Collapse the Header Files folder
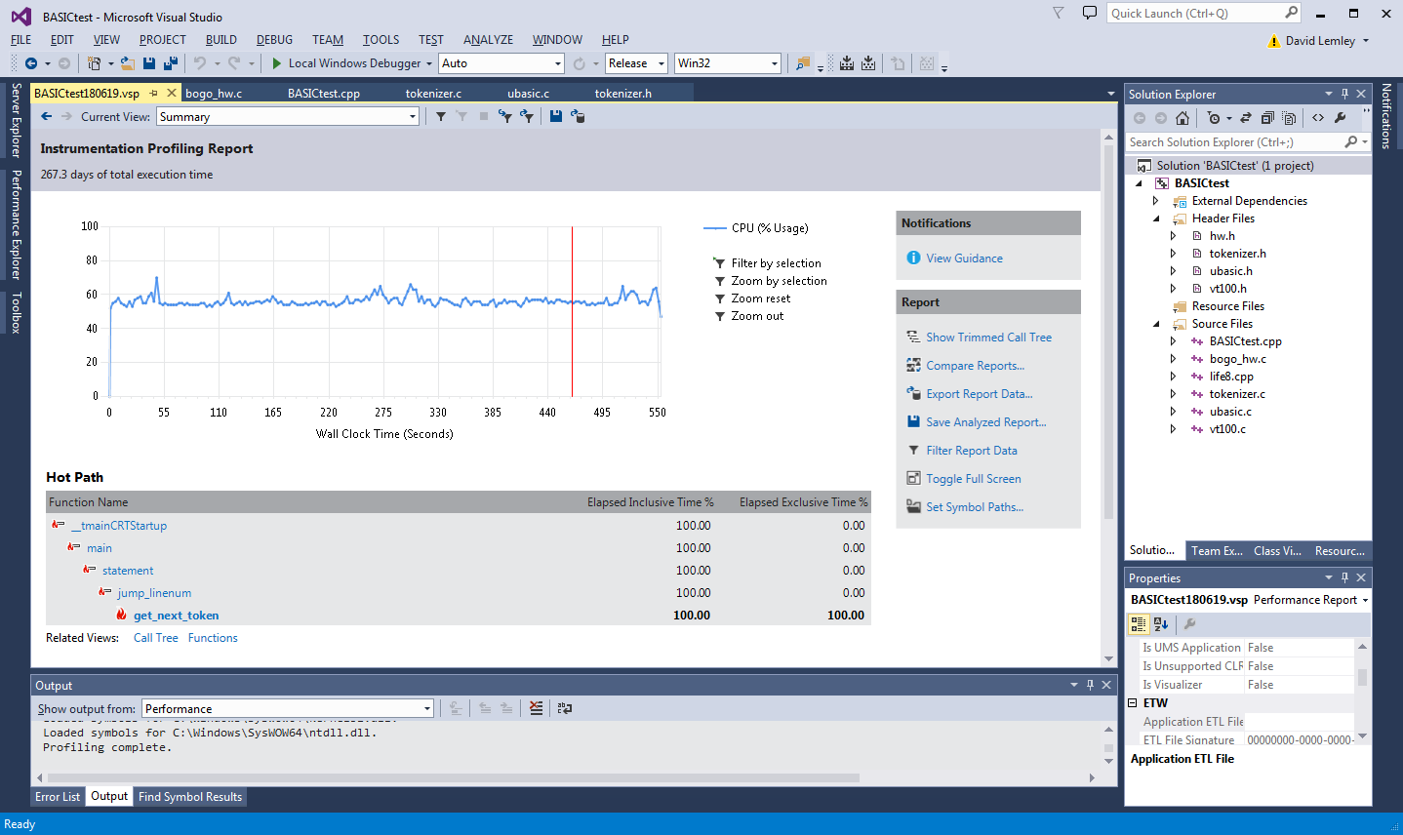Viewport: 1403px width, 835px height. [1156, 219]
